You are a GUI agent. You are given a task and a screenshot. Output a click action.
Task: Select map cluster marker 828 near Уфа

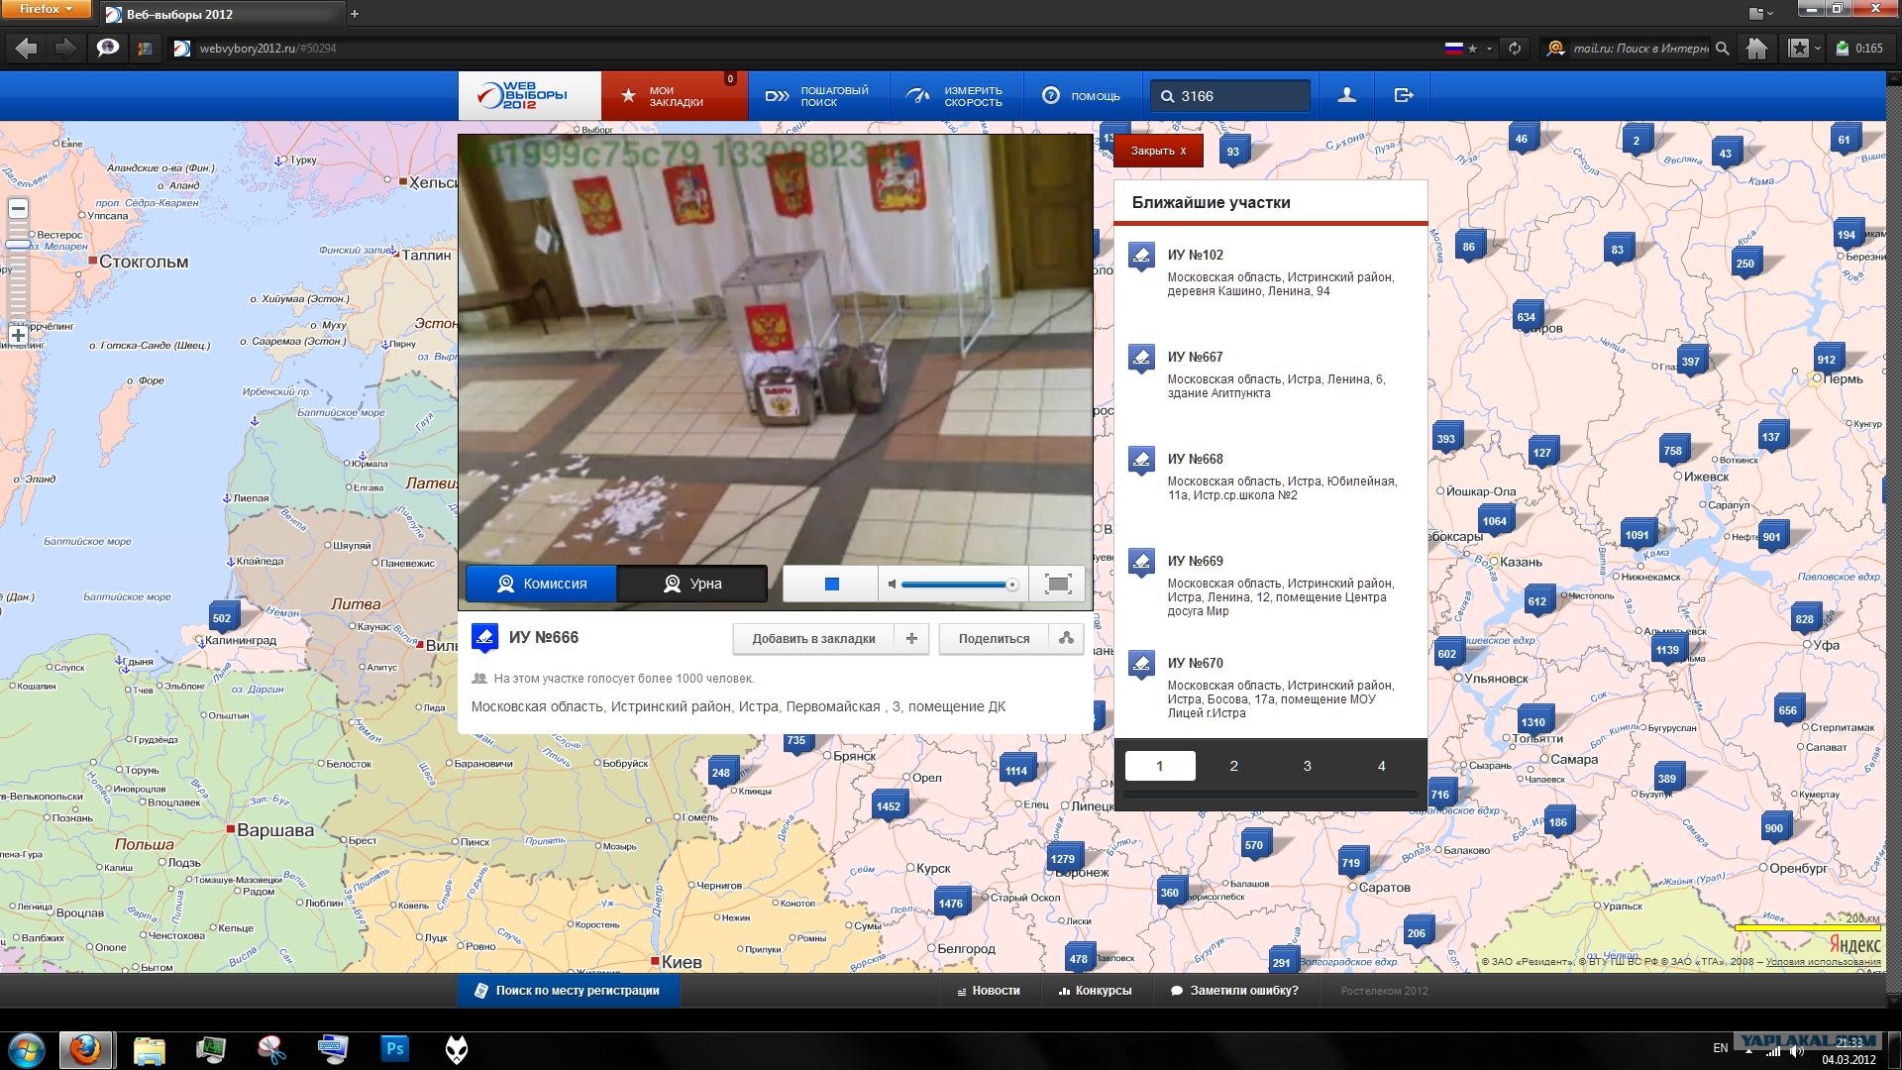pos(1804,619)
